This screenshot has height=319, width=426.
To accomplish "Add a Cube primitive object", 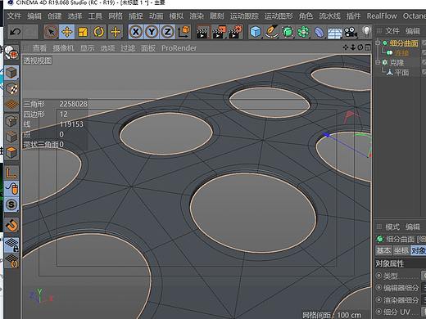I will pos(256,32).
